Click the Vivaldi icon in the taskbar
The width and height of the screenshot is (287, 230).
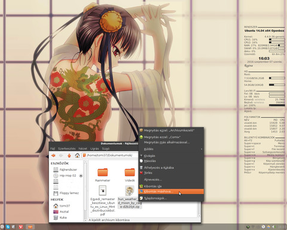[x=21, y=227]
